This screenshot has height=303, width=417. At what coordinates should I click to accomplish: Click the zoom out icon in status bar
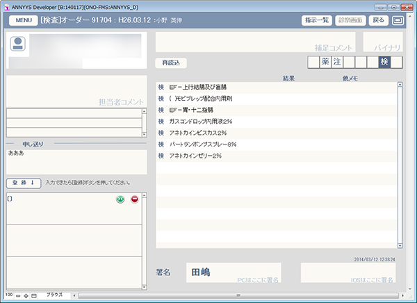tap(17, 295)
